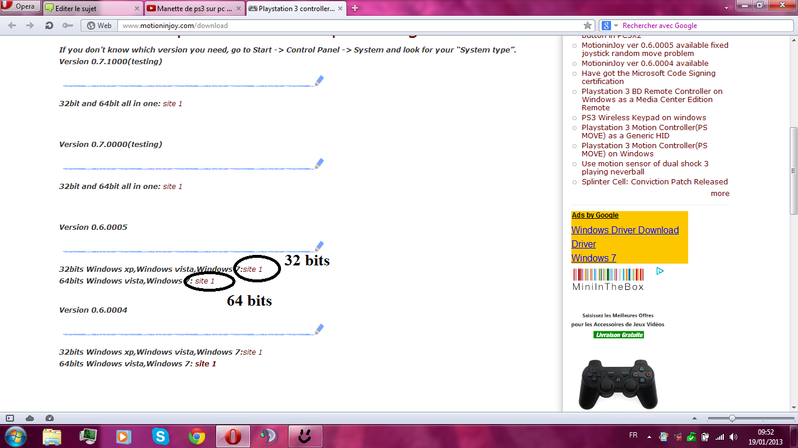The image size is (798, 448).
Task: Open Google Chrome from taskbar
Action: [x=196, y=436]
